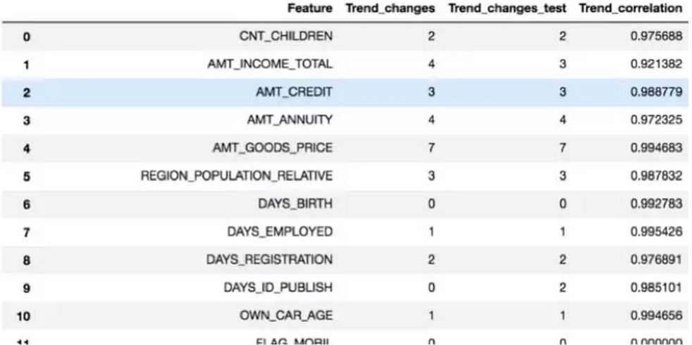Select the CNT_CHILDREN feature cell
The width and height of the screenshot is (692, 345).
(x=286, y=36)
